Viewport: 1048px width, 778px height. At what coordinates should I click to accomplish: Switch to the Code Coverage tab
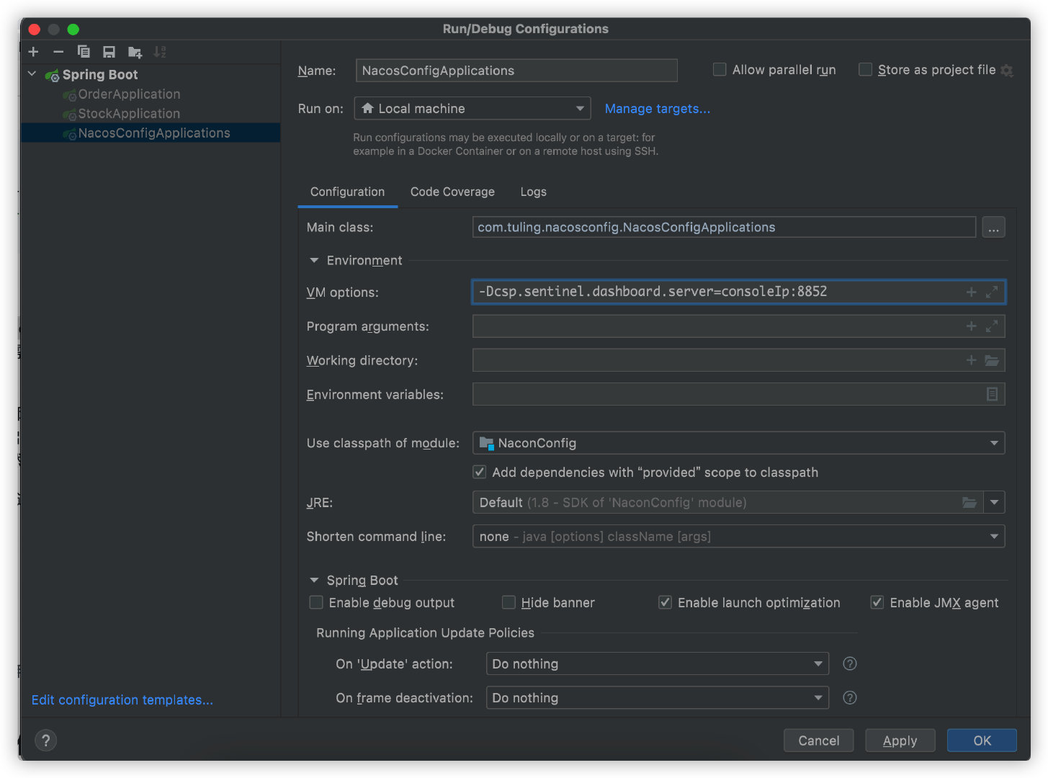point(452,192)
